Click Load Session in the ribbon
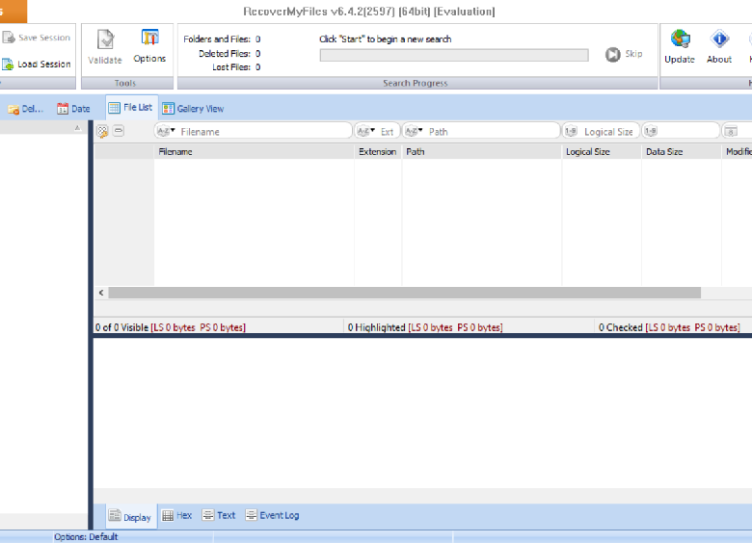The height and width of the screenshot is (543, 752). [37, 64]
